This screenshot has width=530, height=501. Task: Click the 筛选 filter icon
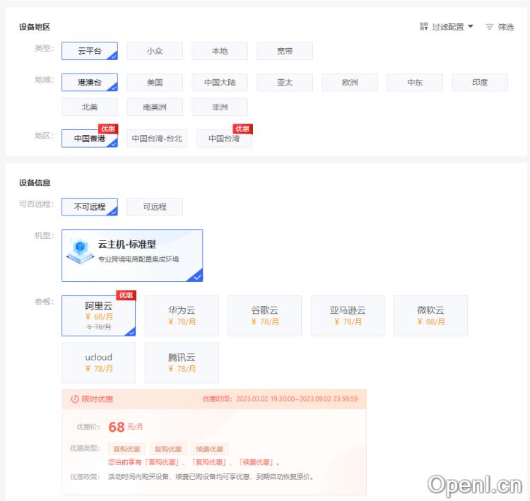click(489, 27)
